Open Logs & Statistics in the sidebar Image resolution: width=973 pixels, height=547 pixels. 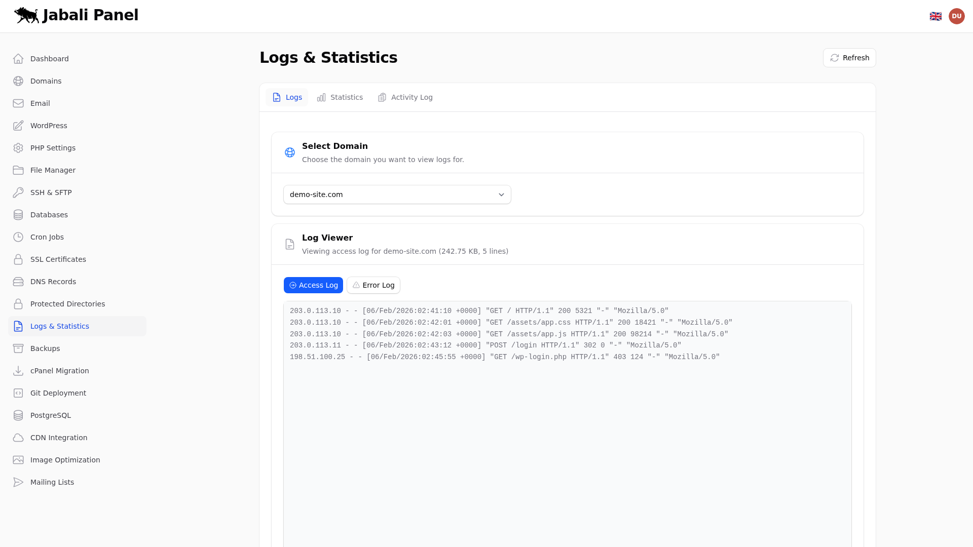59,326
